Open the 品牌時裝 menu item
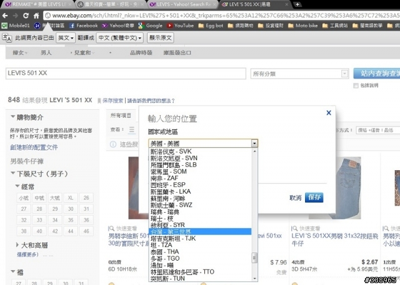The height and width of the screenshot is (285, 400). pos(141,52)
